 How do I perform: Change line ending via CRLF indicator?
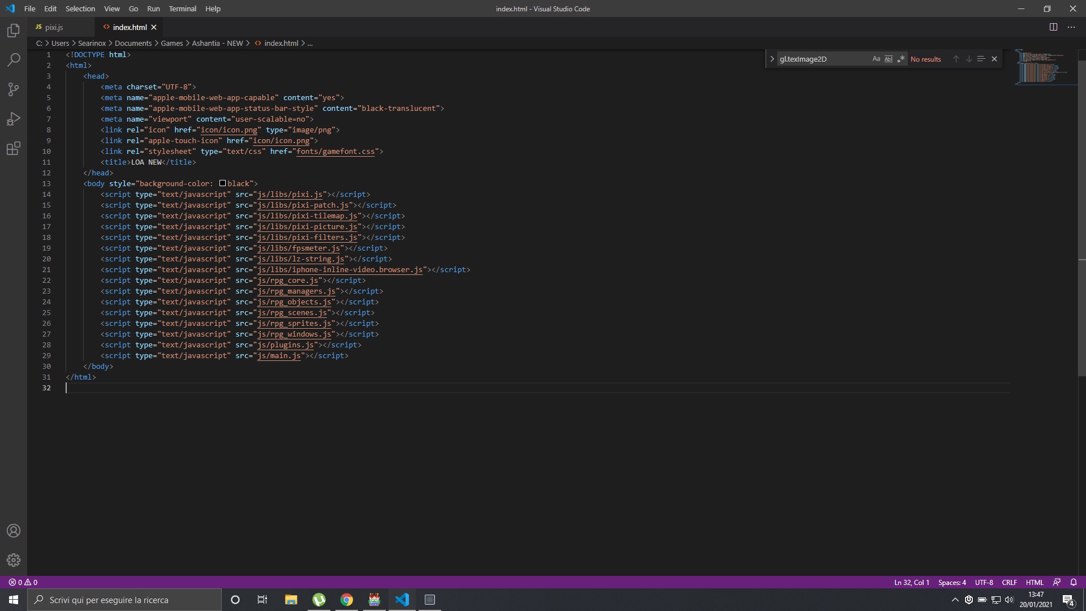pos(1009,582)
